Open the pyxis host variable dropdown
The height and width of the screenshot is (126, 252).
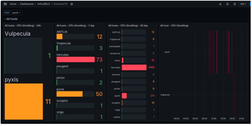click(x=17, y=13)
